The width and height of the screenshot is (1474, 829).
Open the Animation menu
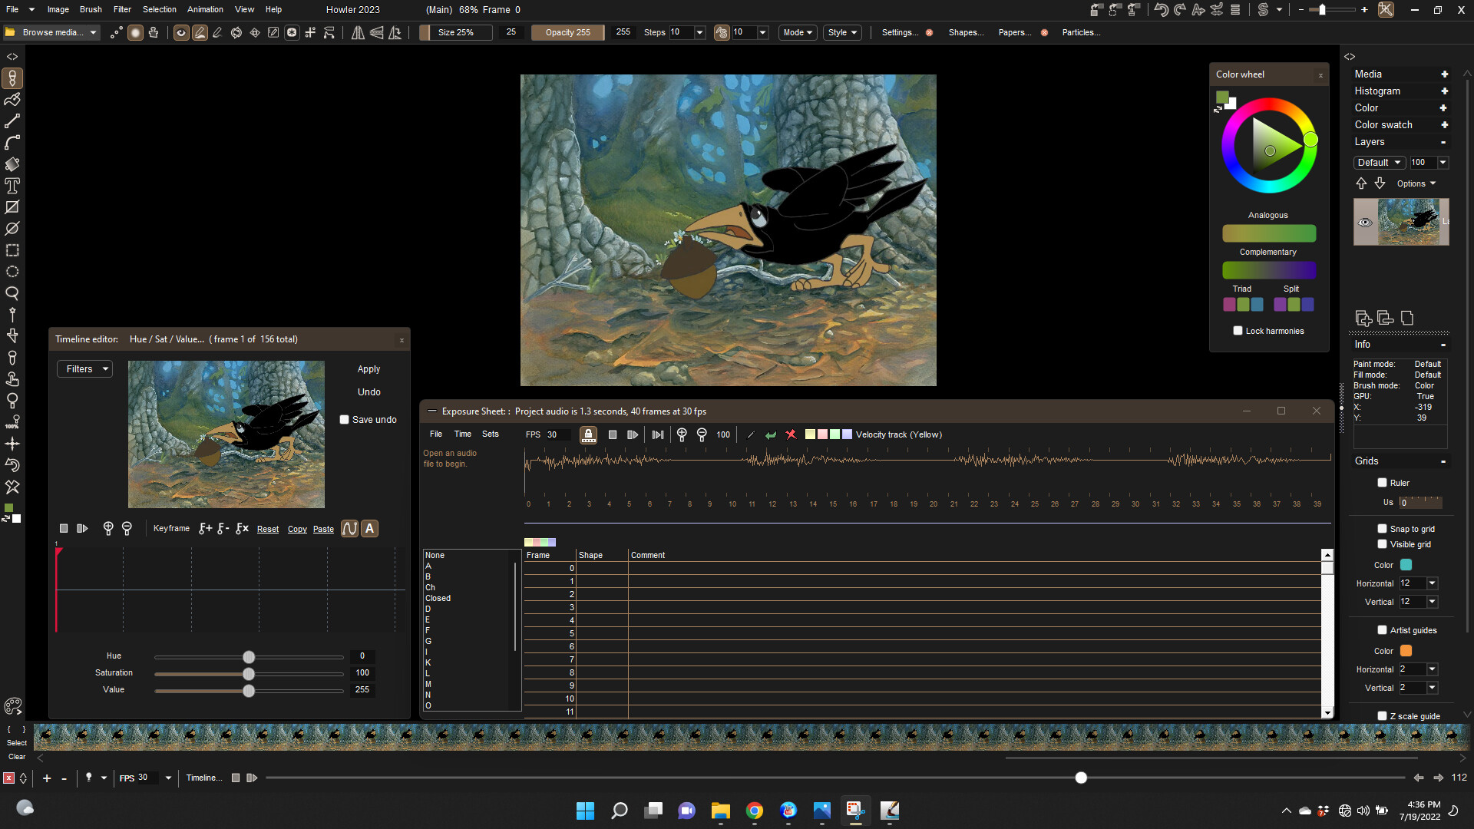point(204,9)
